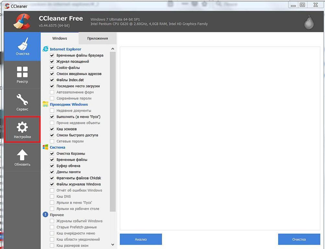Enable Кэш очерёдности меню
The width and height of the screenshot is (325, 249).
pyautogui.click(x=52, y=233)
